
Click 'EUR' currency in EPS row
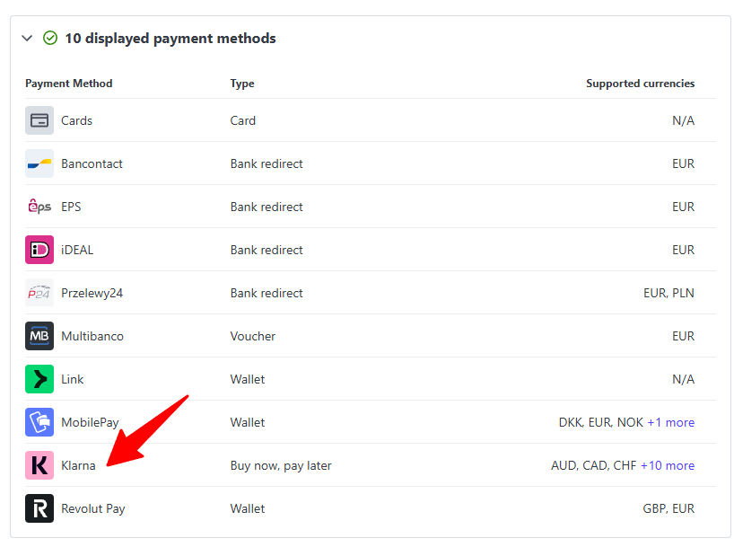click(684, 207)
